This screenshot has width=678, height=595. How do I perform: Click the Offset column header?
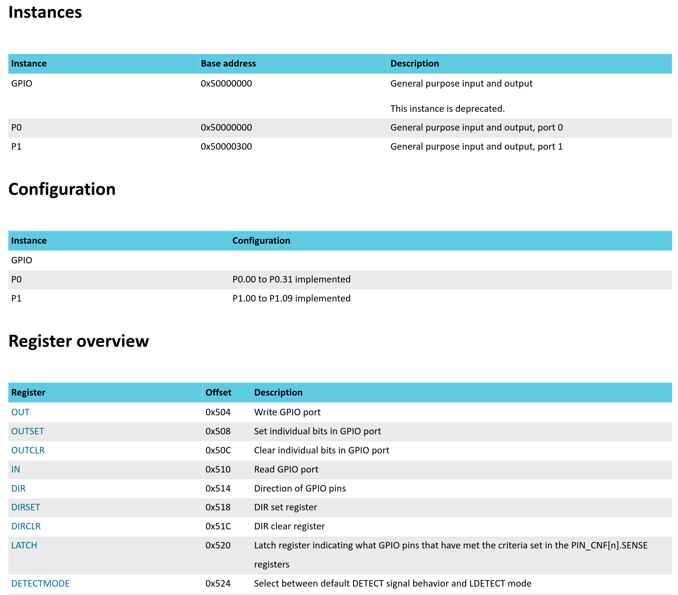tap(218, 392)
